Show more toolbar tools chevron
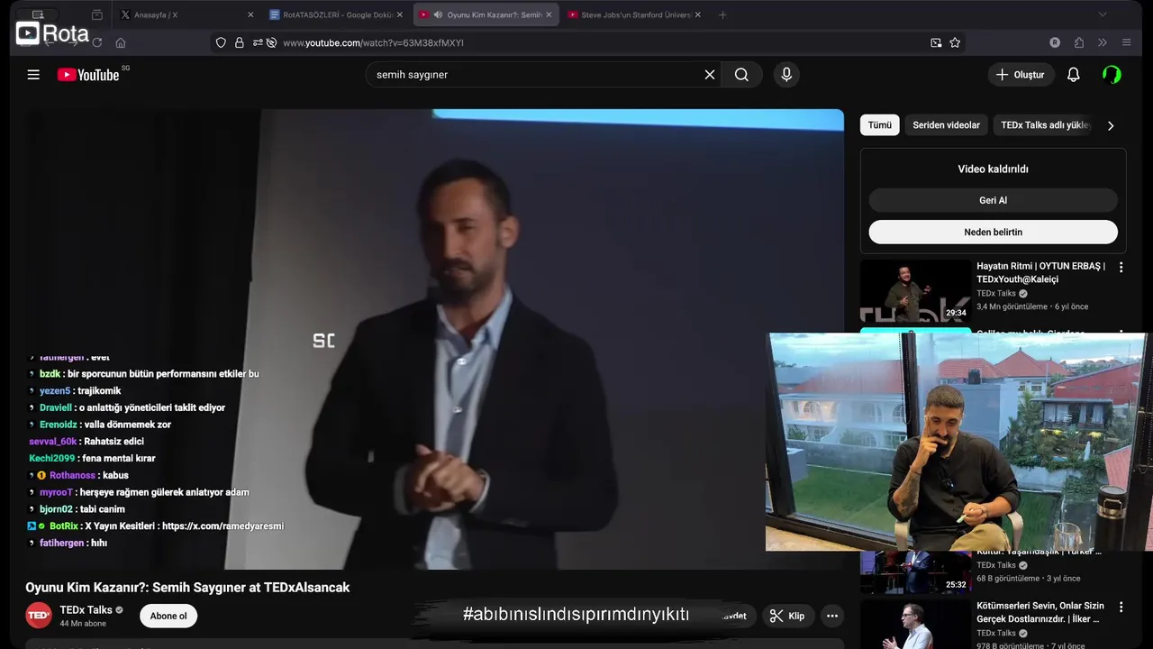 click(1103, 42)
